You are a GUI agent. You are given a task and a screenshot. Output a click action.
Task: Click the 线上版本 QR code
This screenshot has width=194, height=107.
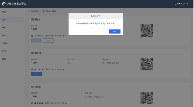[x=147, y=98]
